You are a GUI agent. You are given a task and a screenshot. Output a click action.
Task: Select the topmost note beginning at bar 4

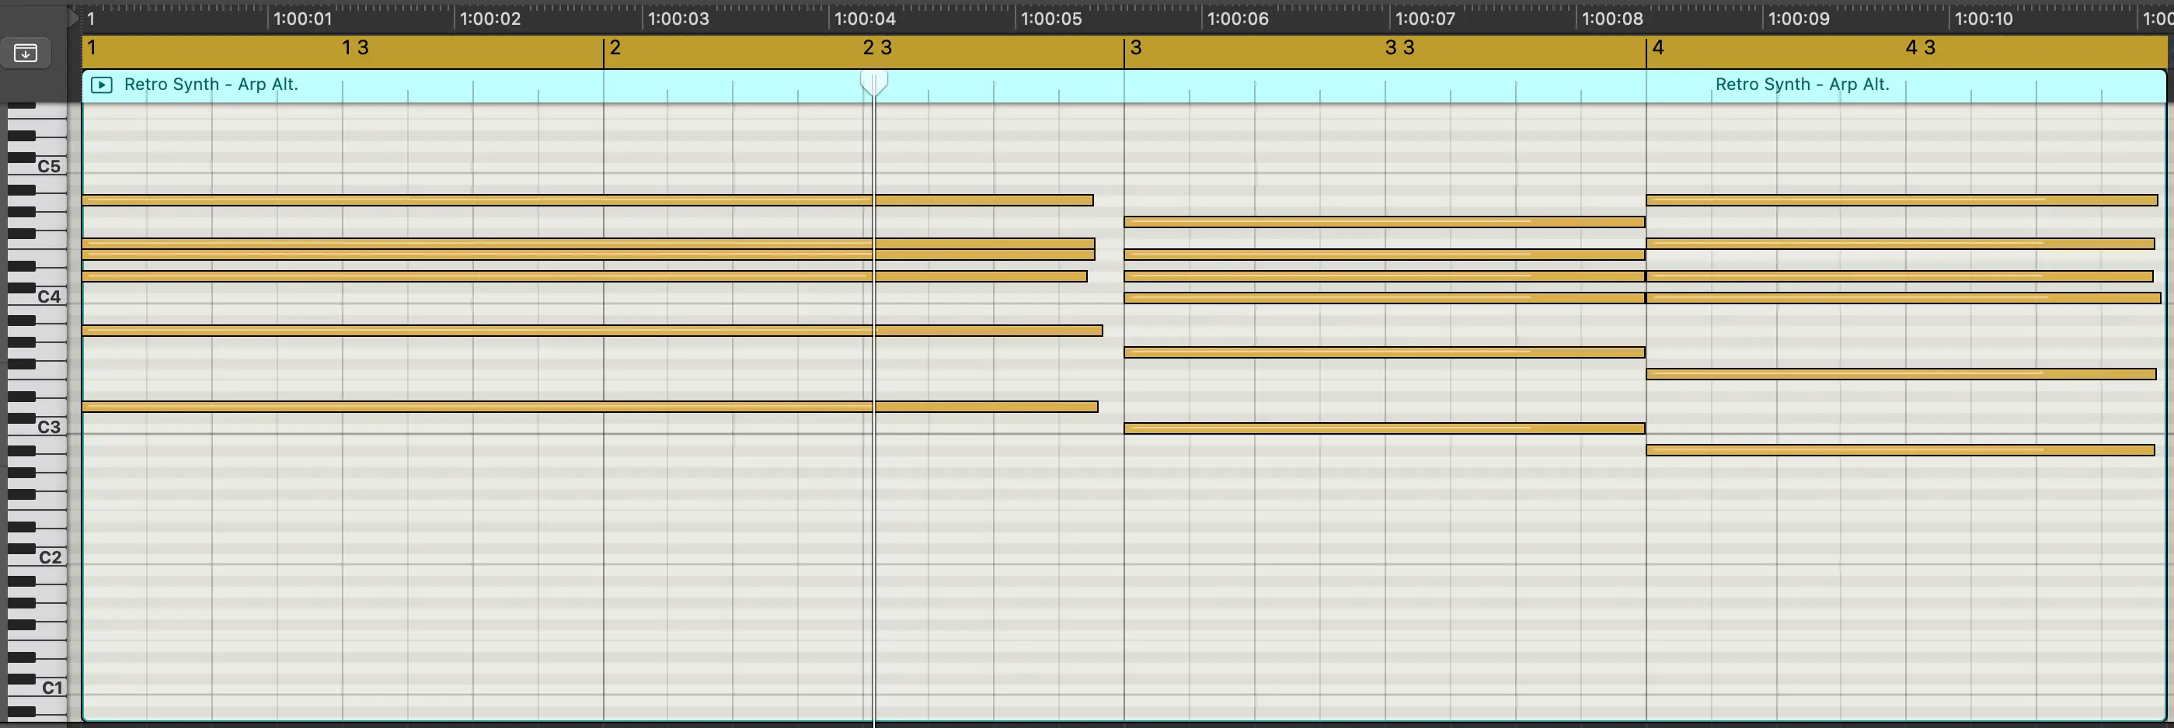[x=1899, y=199]
